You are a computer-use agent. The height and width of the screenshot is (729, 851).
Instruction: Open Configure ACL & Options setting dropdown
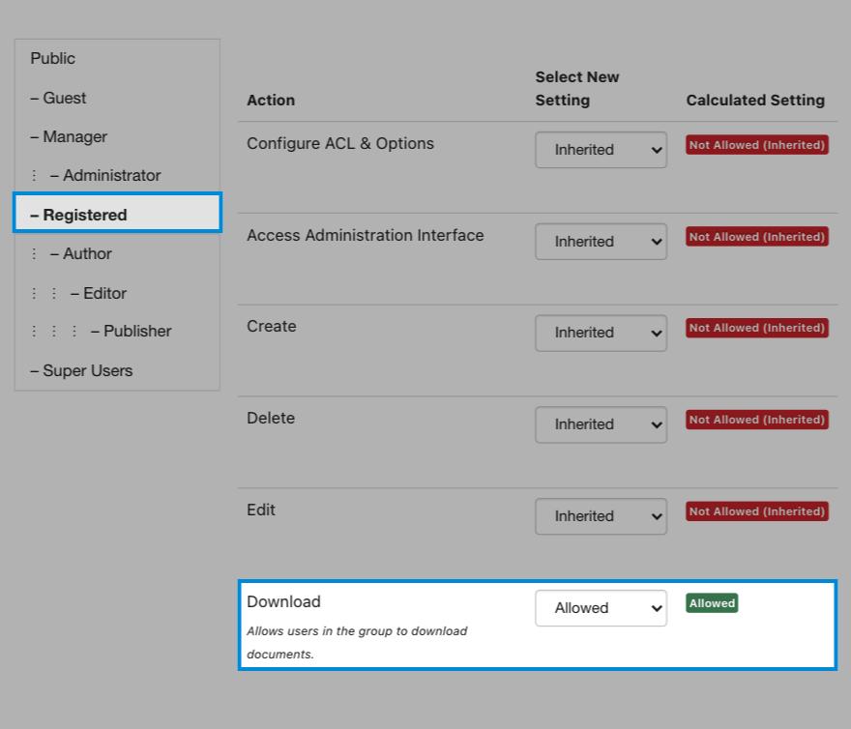tap(601, 150)
